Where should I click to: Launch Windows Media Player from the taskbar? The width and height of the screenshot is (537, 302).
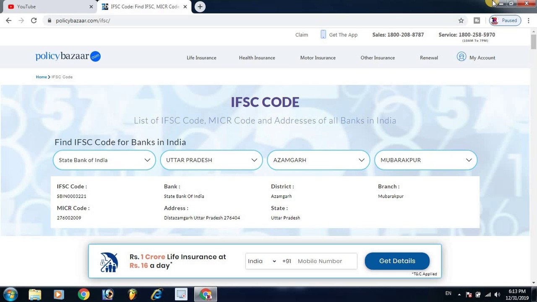(x=58, y=294)
